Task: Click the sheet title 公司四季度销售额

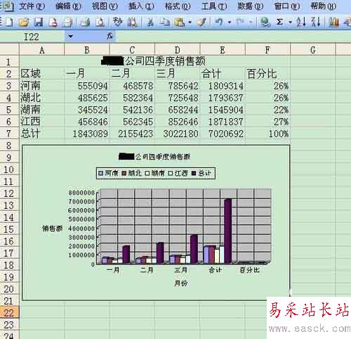Action: 165,61
